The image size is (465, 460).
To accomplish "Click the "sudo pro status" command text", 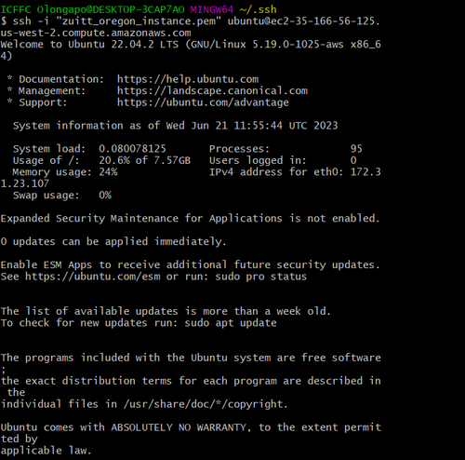I will 261,277.
